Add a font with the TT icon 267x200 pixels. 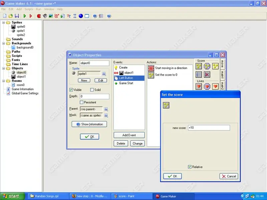tap(69, 16)
